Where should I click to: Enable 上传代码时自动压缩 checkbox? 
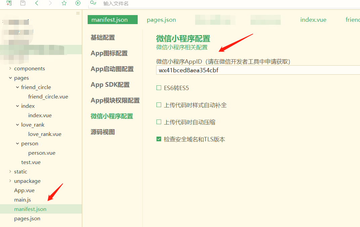159,122
